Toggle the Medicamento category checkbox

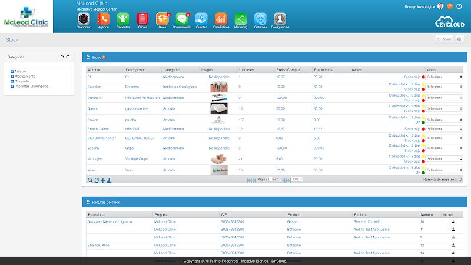[12, 76]
